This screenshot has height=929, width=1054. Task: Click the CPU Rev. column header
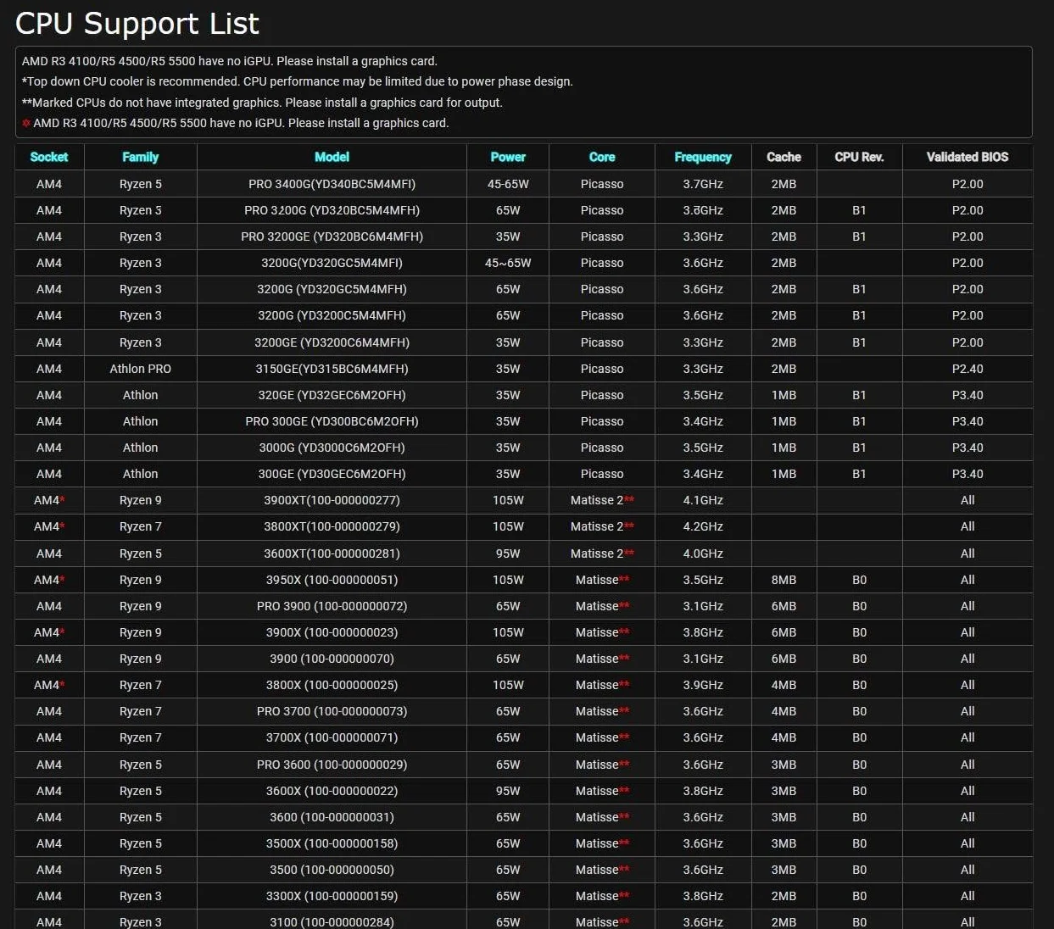point(859,157)
